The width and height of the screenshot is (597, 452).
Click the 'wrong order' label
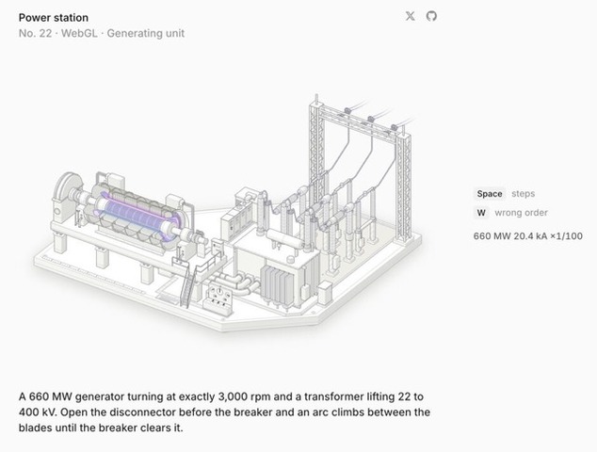coord(521,213)
